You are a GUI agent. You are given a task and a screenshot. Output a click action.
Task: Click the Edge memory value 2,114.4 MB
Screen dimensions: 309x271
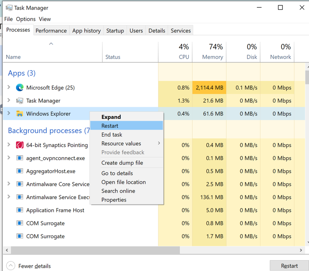(x=209, y=88)
